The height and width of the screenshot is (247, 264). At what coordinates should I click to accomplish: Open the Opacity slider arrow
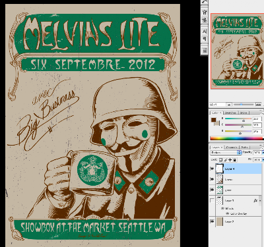pyautogui.click(x=263, y=152)
